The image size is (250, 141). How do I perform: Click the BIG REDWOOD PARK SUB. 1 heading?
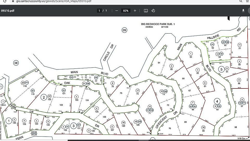[x=158, y=24]
